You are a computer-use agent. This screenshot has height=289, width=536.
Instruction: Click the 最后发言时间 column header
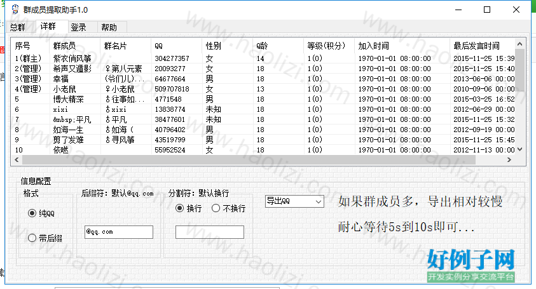483,46
